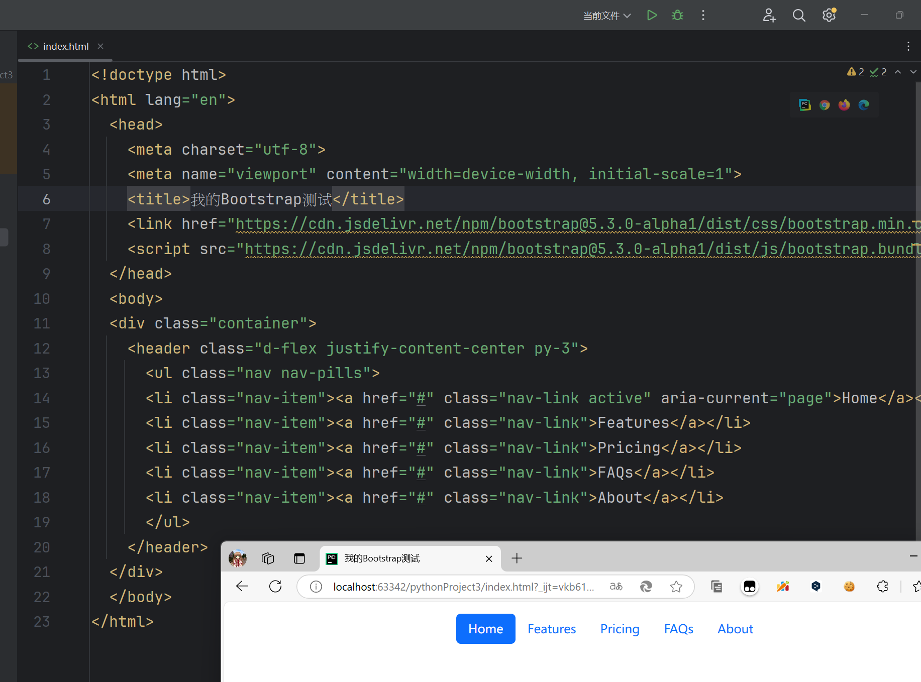Open the editor tabs more-options menu
Image resolution: width=921 pixels, height=682 pixels.
[x=908, y=46]
